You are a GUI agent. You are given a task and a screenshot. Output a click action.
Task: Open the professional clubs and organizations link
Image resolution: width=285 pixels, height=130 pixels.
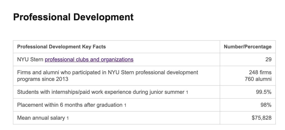89,59
